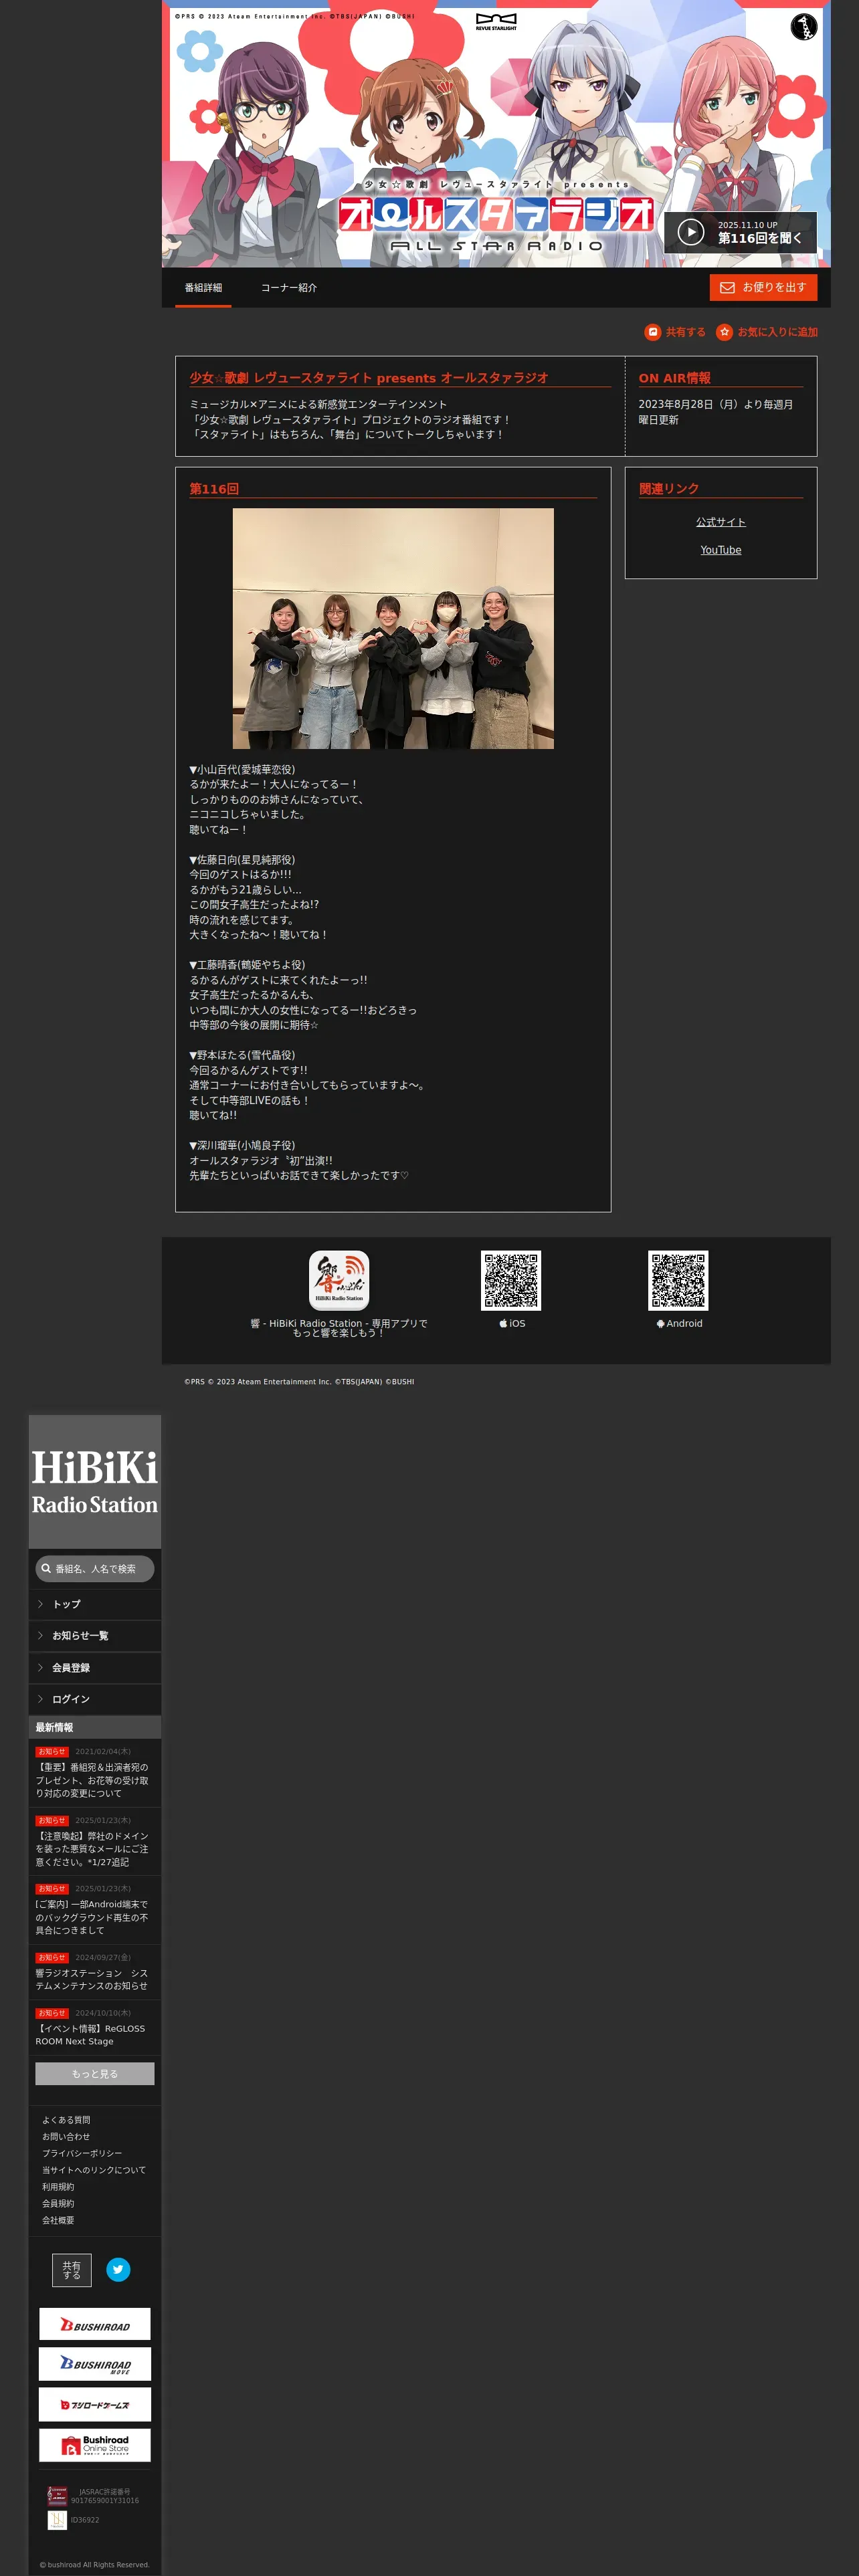Open ログイン in the sidebar menu

[x=95, y=1699]
